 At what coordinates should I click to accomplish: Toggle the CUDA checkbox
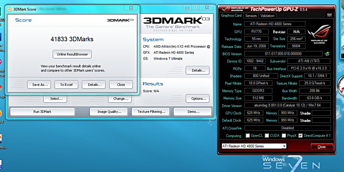pos(267,136)
